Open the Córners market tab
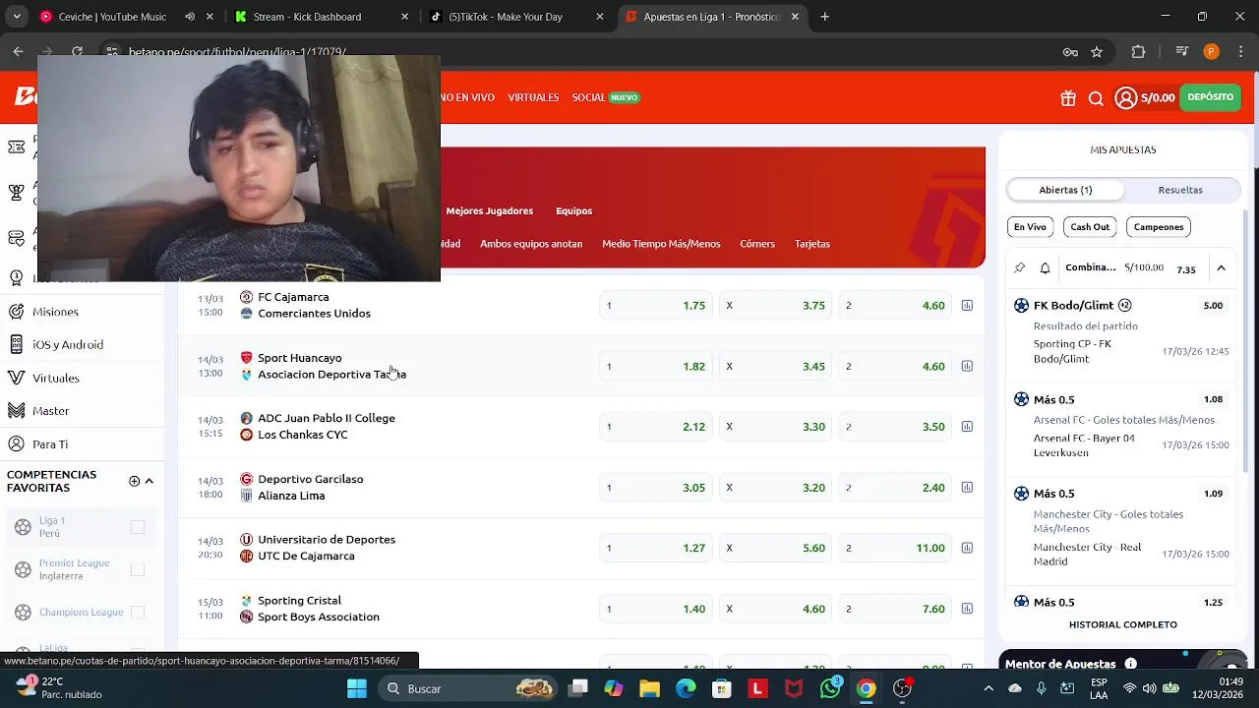 coord(757,244)
